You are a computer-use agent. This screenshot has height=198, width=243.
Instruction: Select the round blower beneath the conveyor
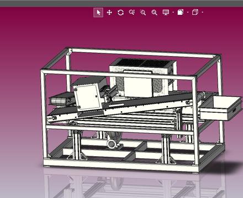pyautogui.click(x=114, y=141)
